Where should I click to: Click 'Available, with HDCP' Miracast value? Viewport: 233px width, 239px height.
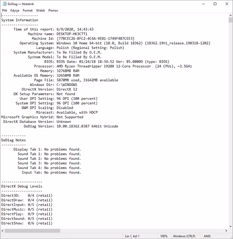(x=77, y=112)
